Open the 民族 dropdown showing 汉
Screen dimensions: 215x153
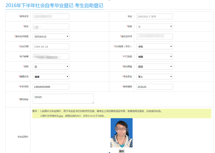pyautogui.click(x=51, y=67)
